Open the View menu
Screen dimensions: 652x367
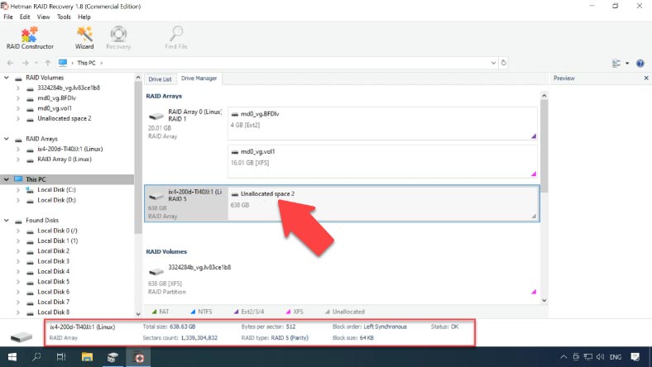pyautogui.click(x=43, y=17)
